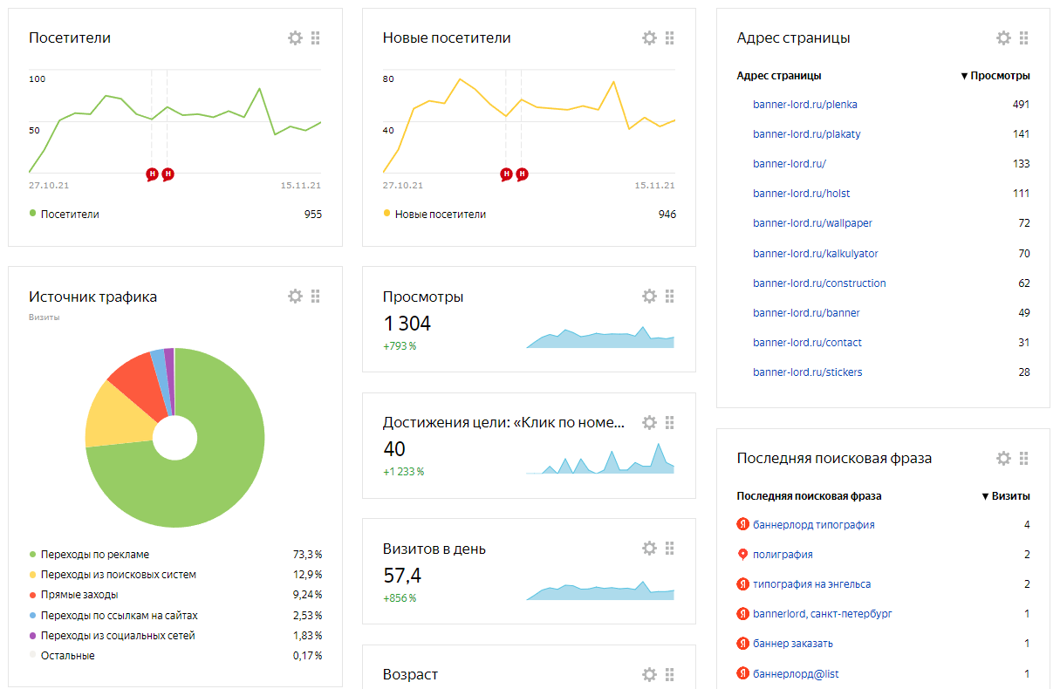
Task: Open gear icon on Просмотры widget
Action: click(649, 296)
